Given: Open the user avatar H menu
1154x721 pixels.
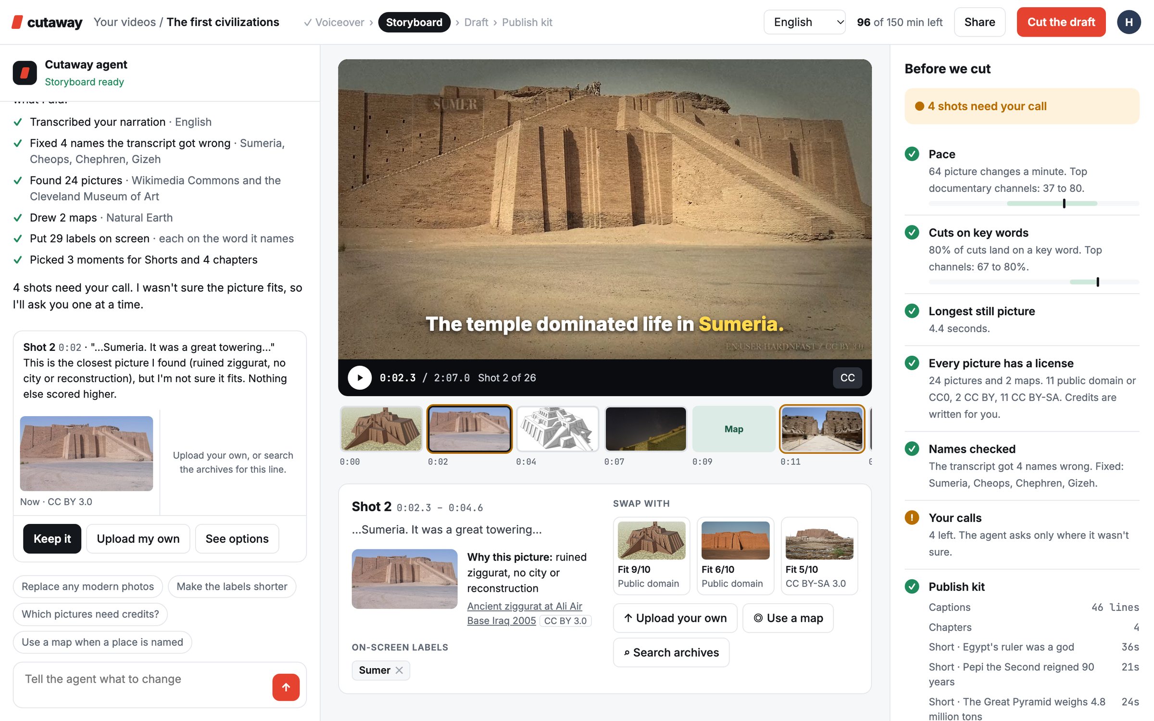Looking at the screenshot, I should (1129, 22).
